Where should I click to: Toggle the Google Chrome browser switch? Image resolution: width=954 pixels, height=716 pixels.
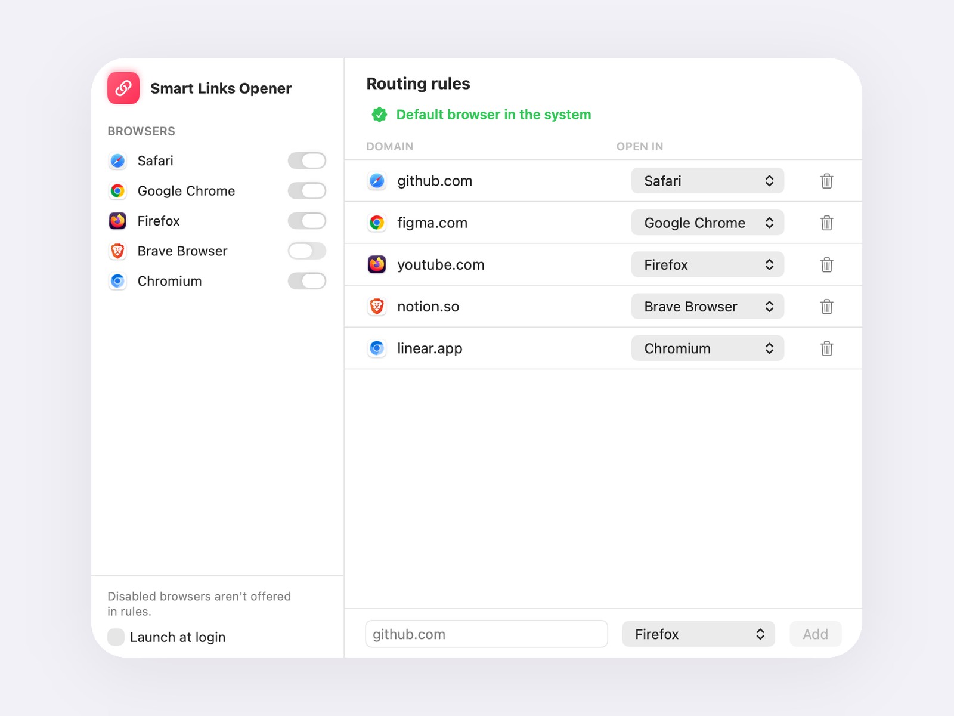click(x=307, y=191)
